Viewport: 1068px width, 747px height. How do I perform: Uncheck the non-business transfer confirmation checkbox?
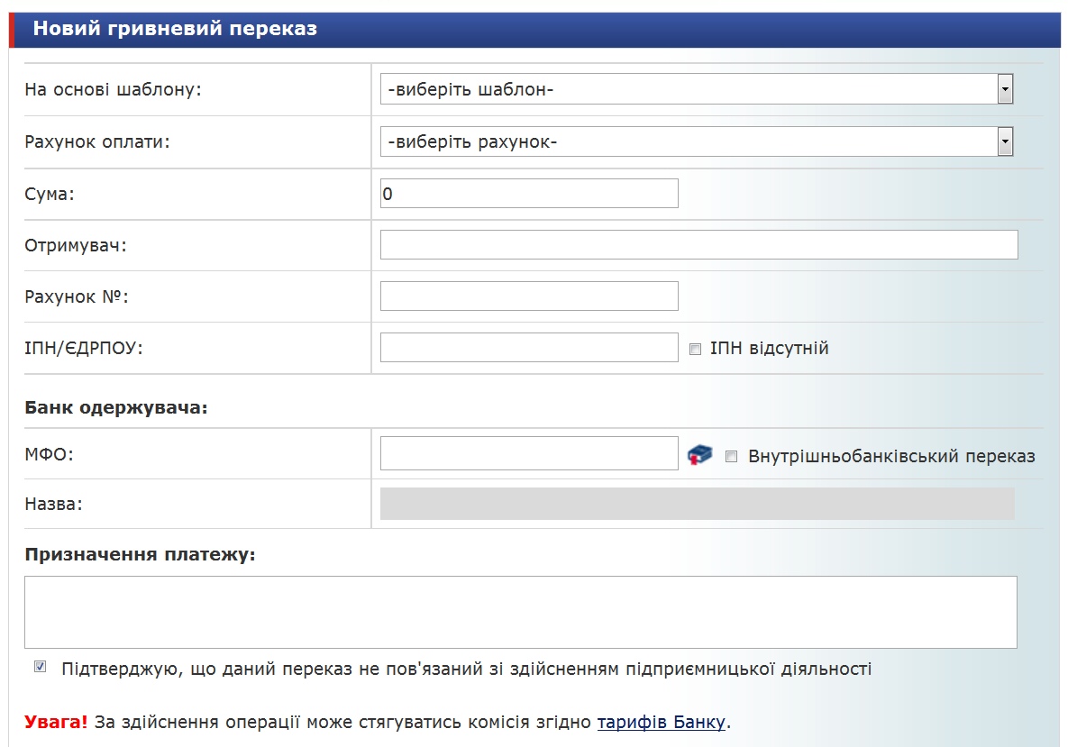pyautogui.click(x=41, y=667)
